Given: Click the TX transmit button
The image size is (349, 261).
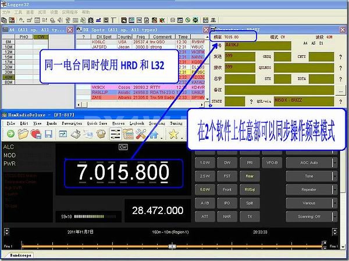Looking at the screenshot, I should (250, 216).
